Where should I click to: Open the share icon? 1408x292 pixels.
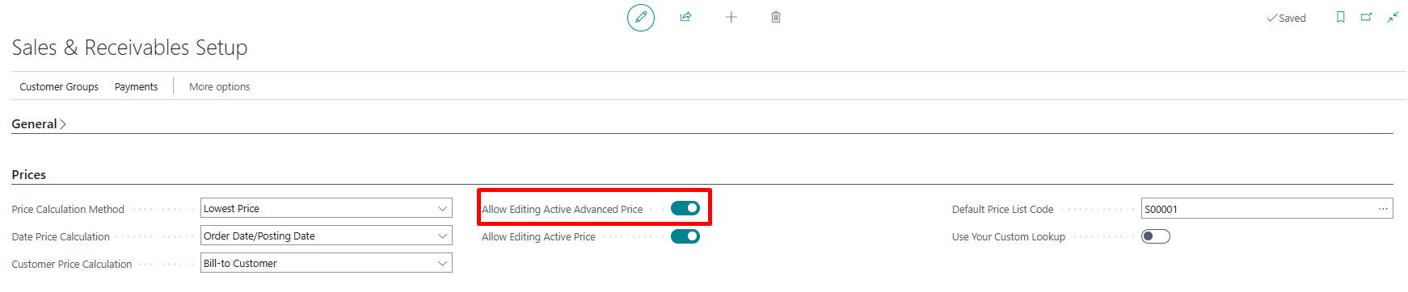(x=685, y=17)
